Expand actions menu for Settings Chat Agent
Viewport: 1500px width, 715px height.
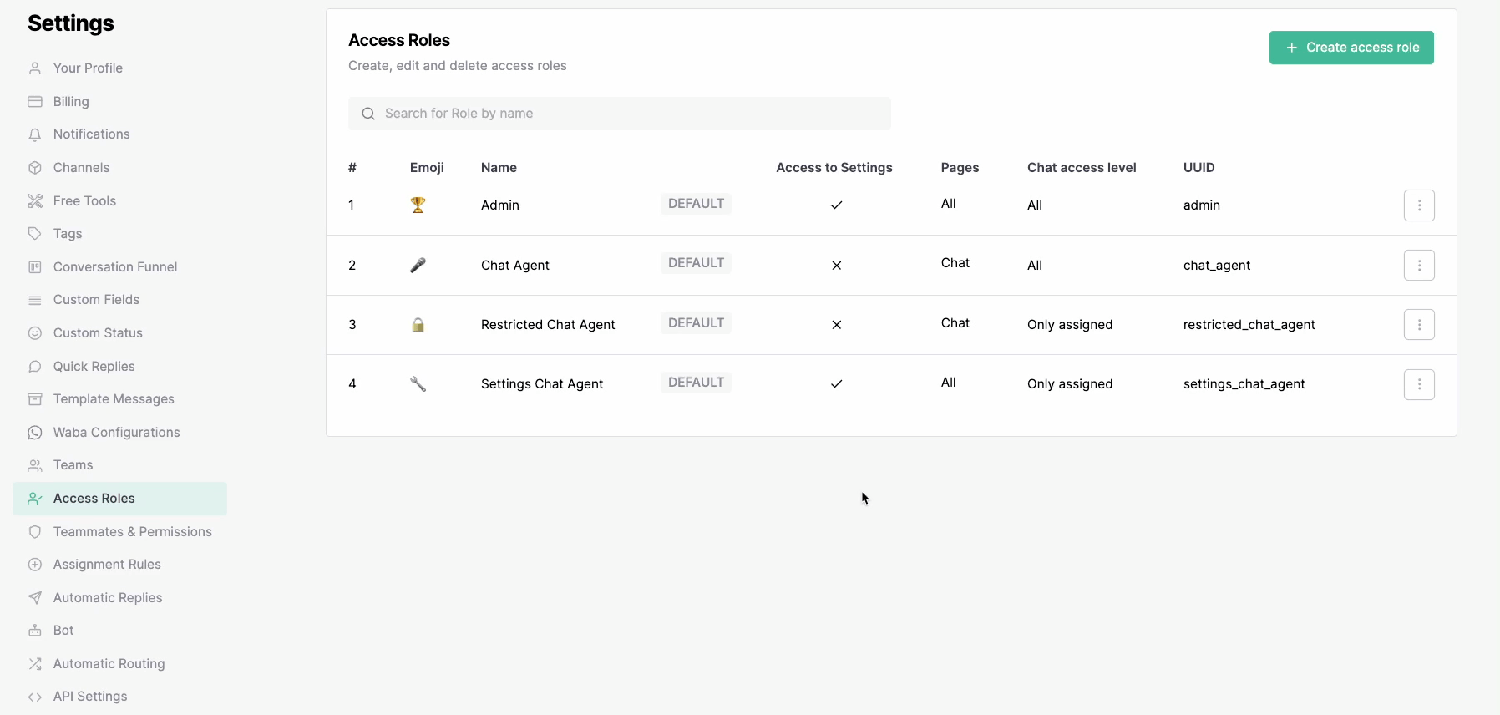[1419, 384]
